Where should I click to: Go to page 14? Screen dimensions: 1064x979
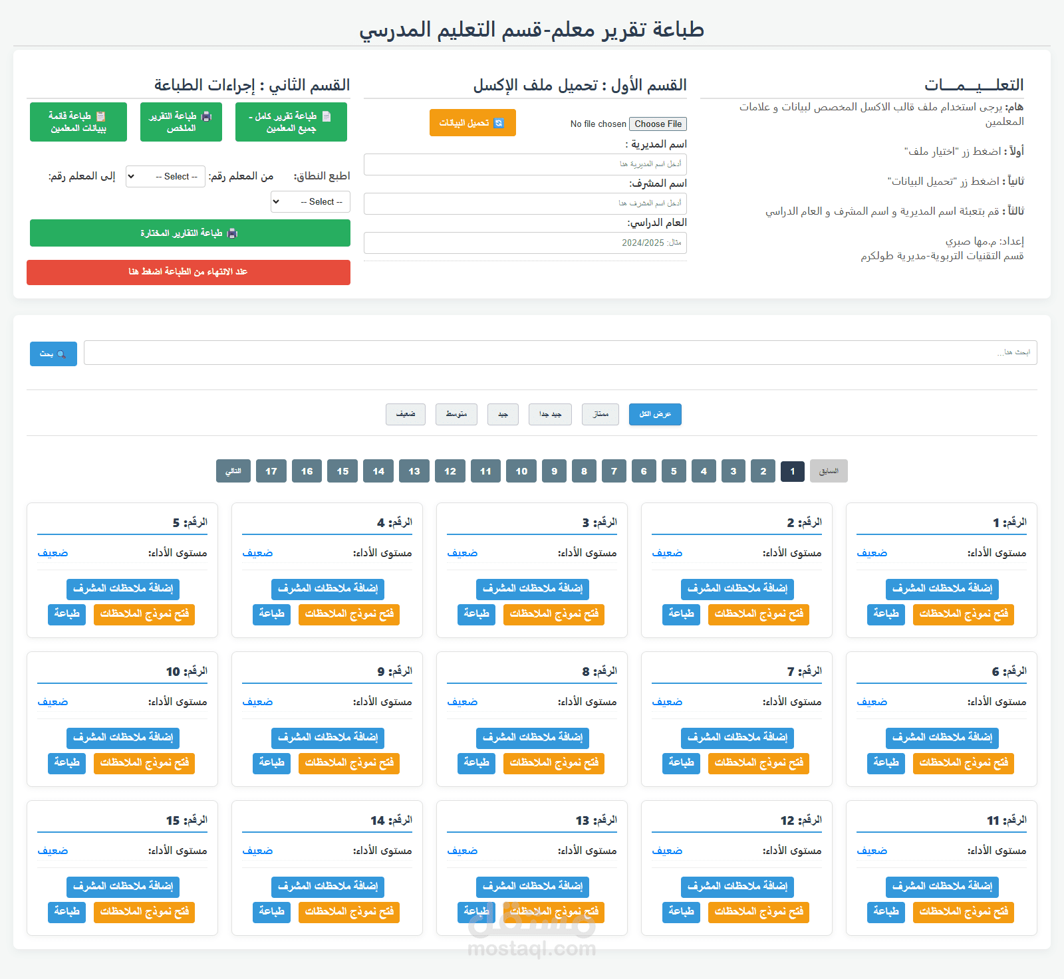[x=378, y=471]
